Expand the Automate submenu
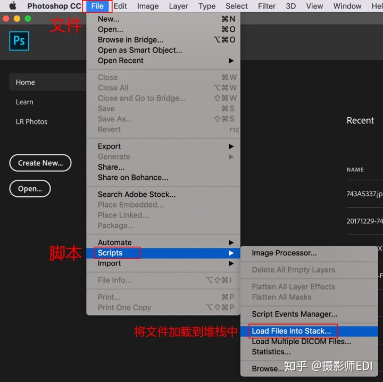The width and height of the screenshot is (383, 382). (x=163, y=242)
